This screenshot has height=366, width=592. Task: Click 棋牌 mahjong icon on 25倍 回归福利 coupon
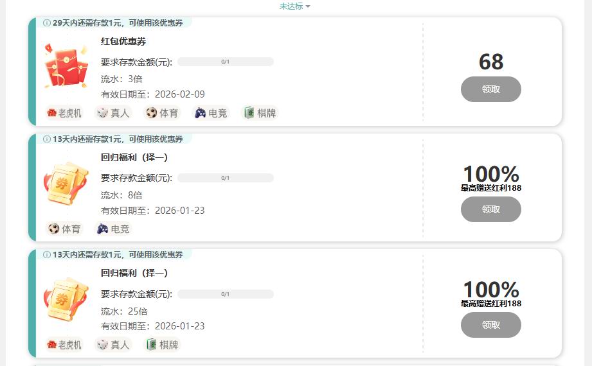152,345
